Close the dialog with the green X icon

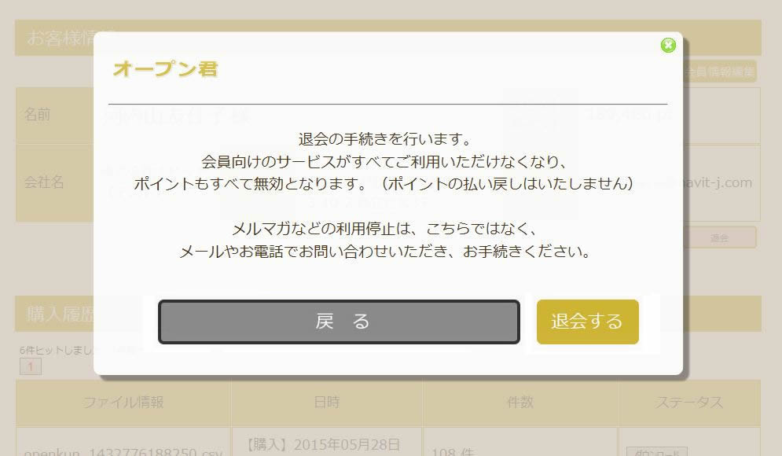pyautogui.click(x=668, y=46)
